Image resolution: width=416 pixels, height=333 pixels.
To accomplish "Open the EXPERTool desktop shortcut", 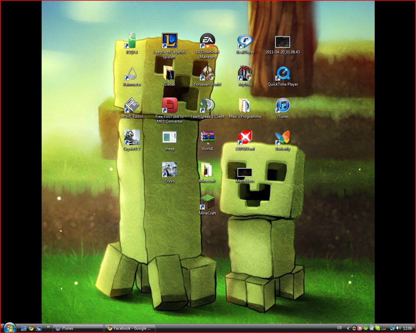I will pyautogui.click(x=245, y=141).
